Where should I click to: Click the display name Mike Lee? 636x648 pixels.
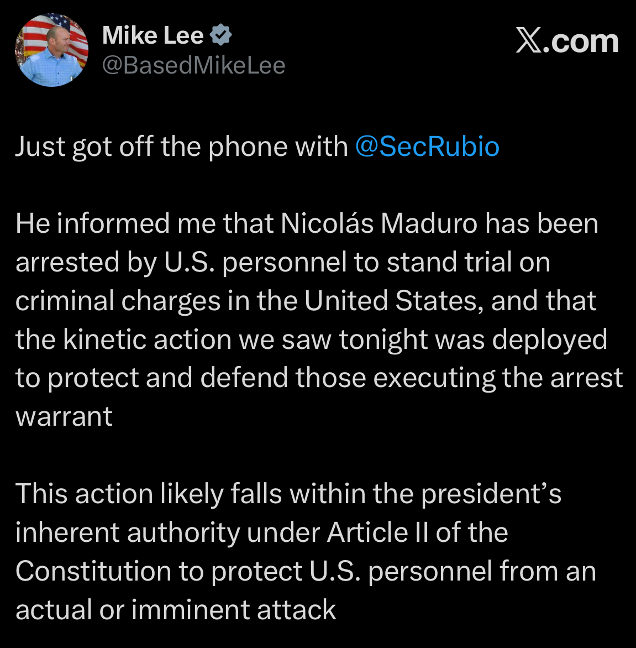pos(153,36)
